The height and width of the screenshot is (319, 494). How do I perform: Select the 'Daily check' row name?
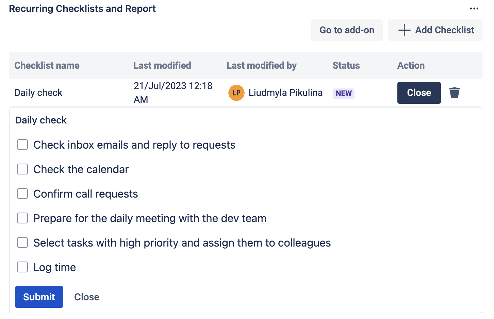coord(38,93)
